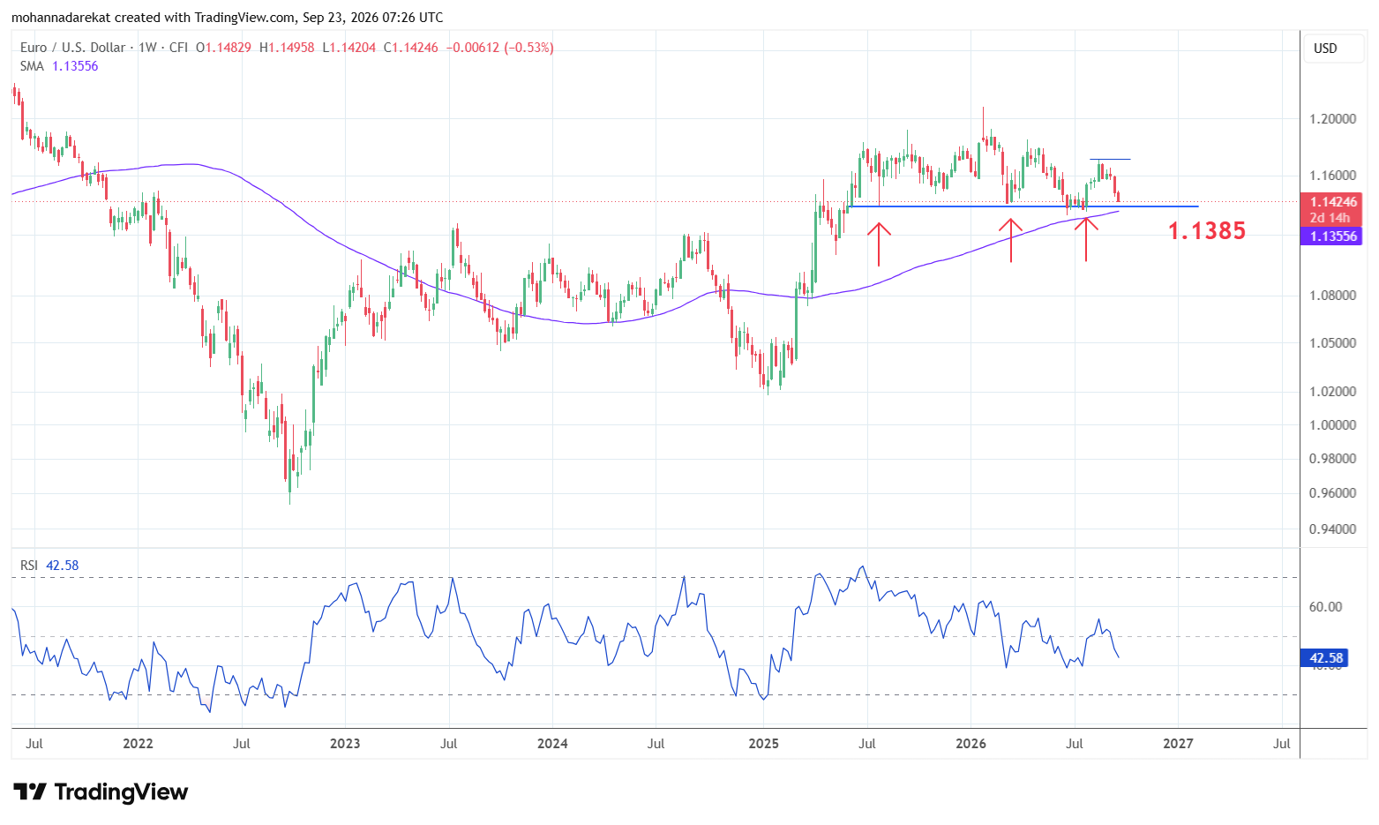The image size is (1379, 825).
Task: Click the SMA 1.13556 indicator legend
Action: [x=59, y=66]
